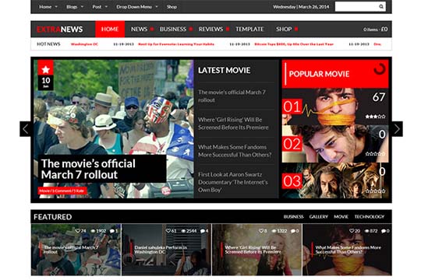Open 'What Makes Some Fandoms More Successful' link
Screen dimensions: 421x280
coord(235,151)
